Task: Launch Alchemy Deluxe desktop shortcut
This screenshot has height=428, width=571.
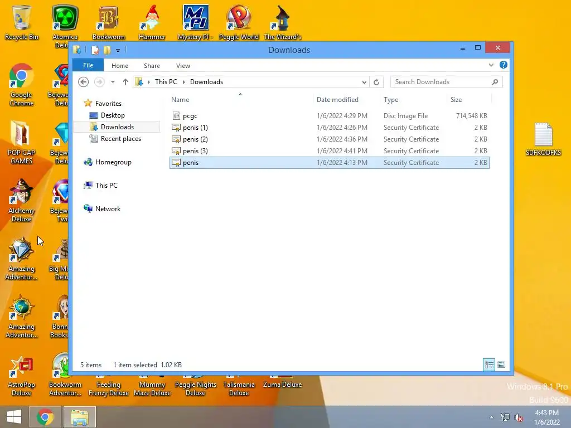Action: pos(22,200)
